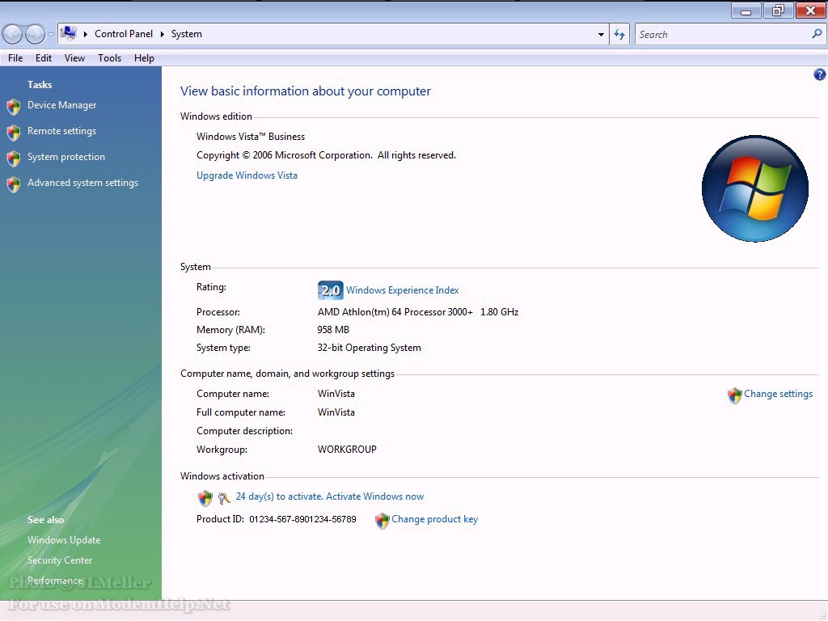Image resolution: width=828 pixels, height=621 pixels.
Task: Click the Windows Experience Index 2.0 rating badge
Action: 331,290
